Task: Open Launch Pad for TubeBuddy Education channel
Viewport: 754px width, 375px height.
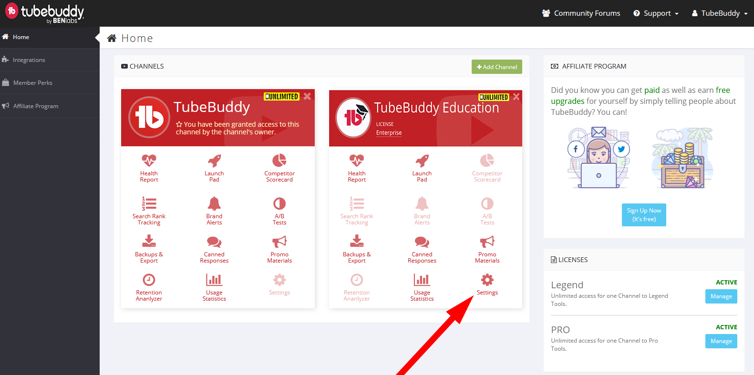Action: click(x=422, y=168)
